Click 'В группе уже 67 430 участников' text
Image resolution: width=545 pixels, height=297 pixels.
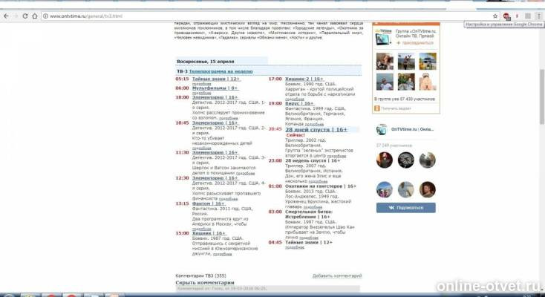point(405,99)
